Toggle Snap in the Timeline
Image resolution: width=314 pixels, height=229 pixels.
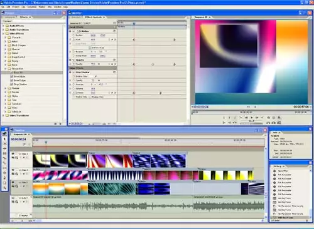pyautogui.click(x=24, y=144)
